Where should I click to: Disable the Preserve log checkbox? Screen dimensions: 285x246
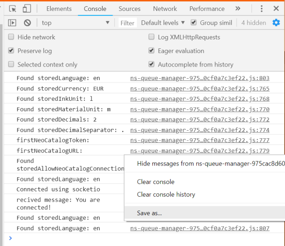click(11, 51)
